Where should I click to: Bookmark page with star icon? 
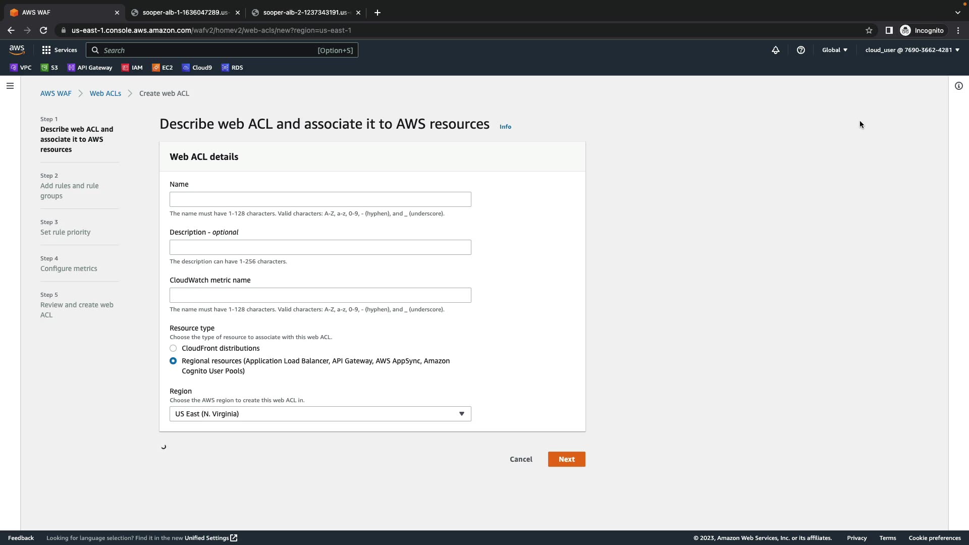point(869,30)
